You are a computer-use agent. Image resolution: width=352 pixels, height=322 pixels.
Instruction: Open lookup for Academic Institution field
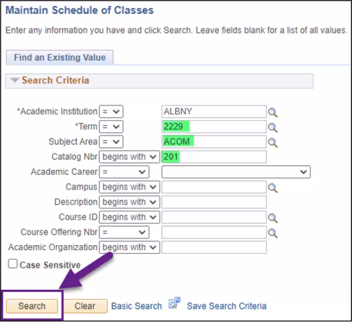[x=273, y=112]
